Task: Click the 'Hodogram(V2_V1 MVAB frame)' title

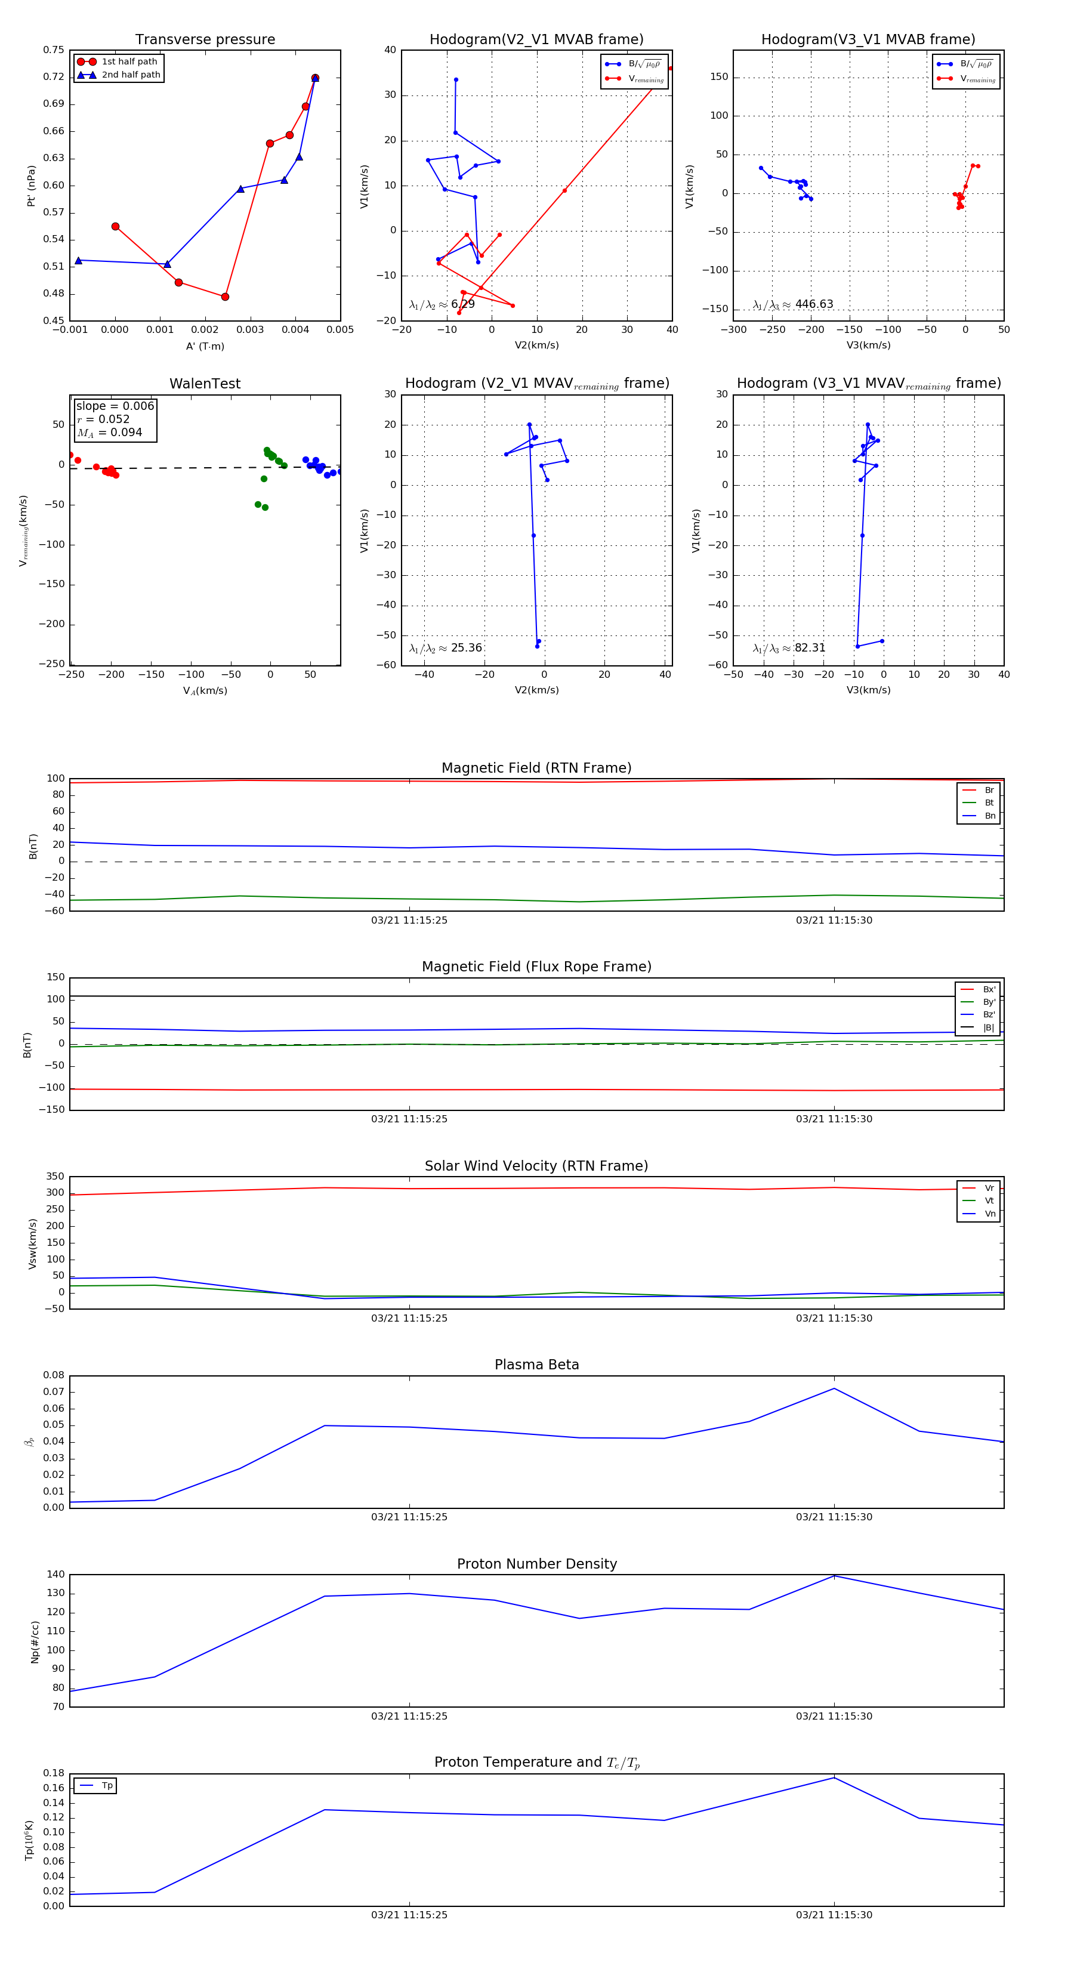Action: [x=536, y=39]
